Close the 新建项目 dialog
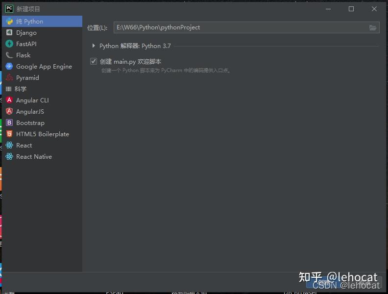 (374, 9)
